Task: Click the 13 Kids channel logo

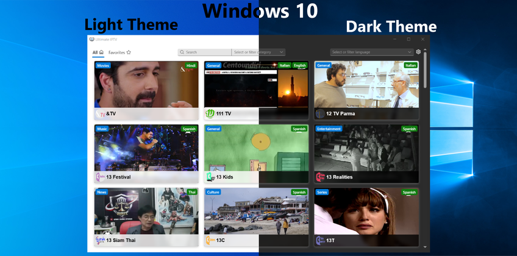Action: coord(210,177)
